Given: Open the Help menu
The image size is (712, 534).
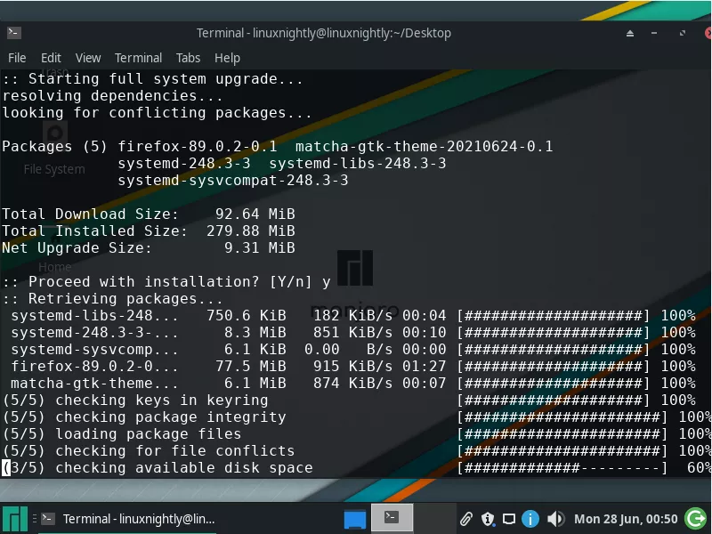Looking at the screenshot, I should coord(227,58).
